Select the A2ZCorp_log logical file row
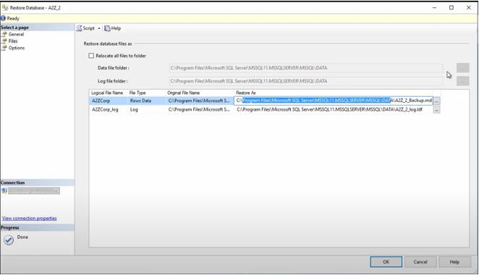Screen dimensions: 479x275 (x=105, y=109)
